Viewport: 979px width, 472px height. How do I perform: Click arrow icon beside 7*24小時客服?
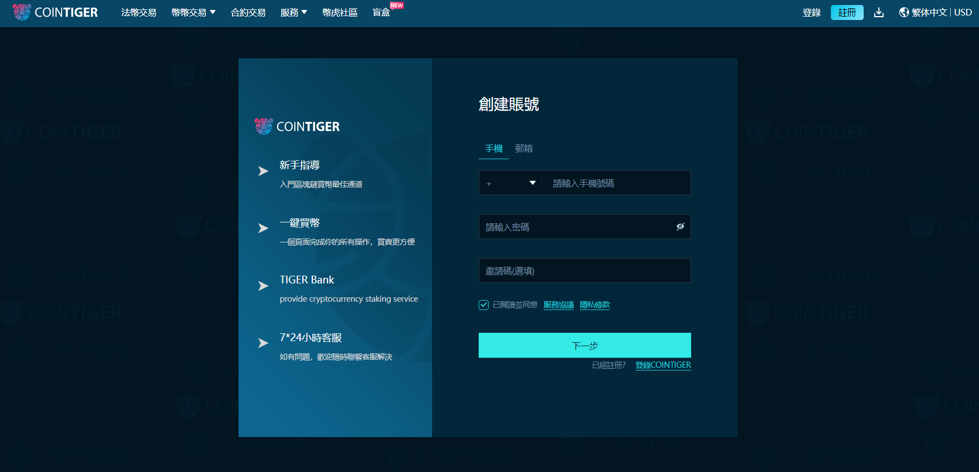(x=263, y=343)
